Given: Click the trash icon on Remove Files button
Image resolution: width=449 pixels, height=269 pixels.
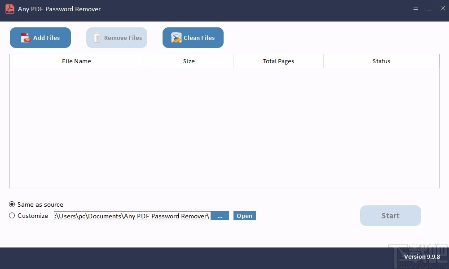Looking at the screenshot, I should (x=97, y=38).
